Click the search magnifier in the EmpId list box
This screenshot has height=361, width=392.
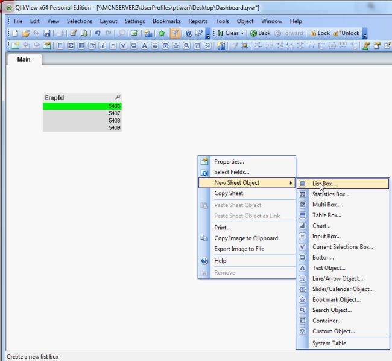pos(118,97)
